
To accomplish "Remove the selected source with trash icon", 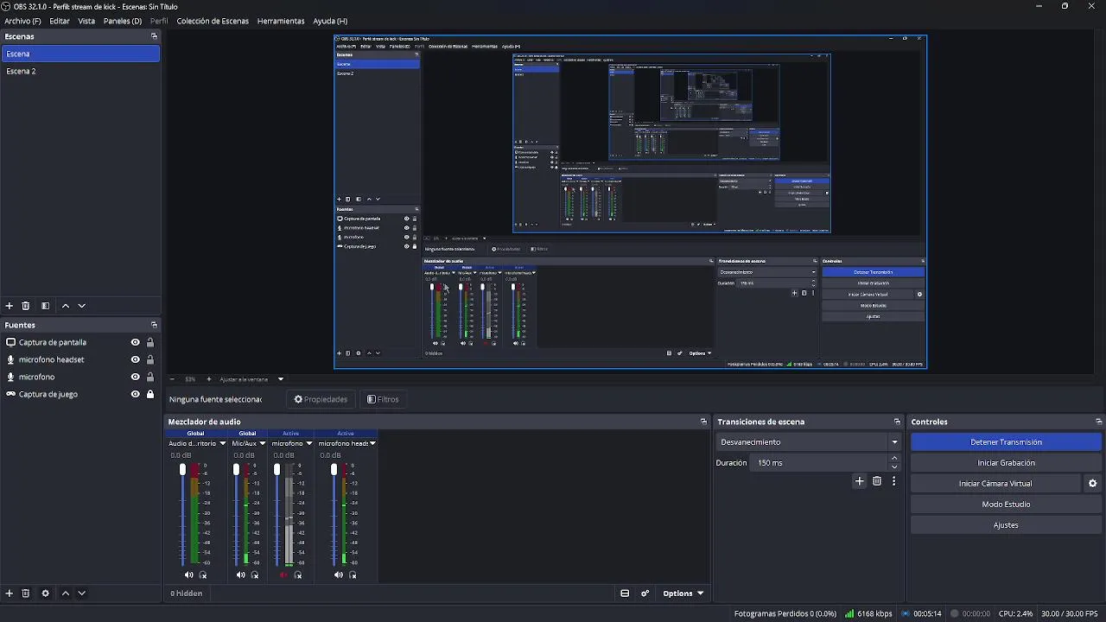I will click(x=26, y=593).
